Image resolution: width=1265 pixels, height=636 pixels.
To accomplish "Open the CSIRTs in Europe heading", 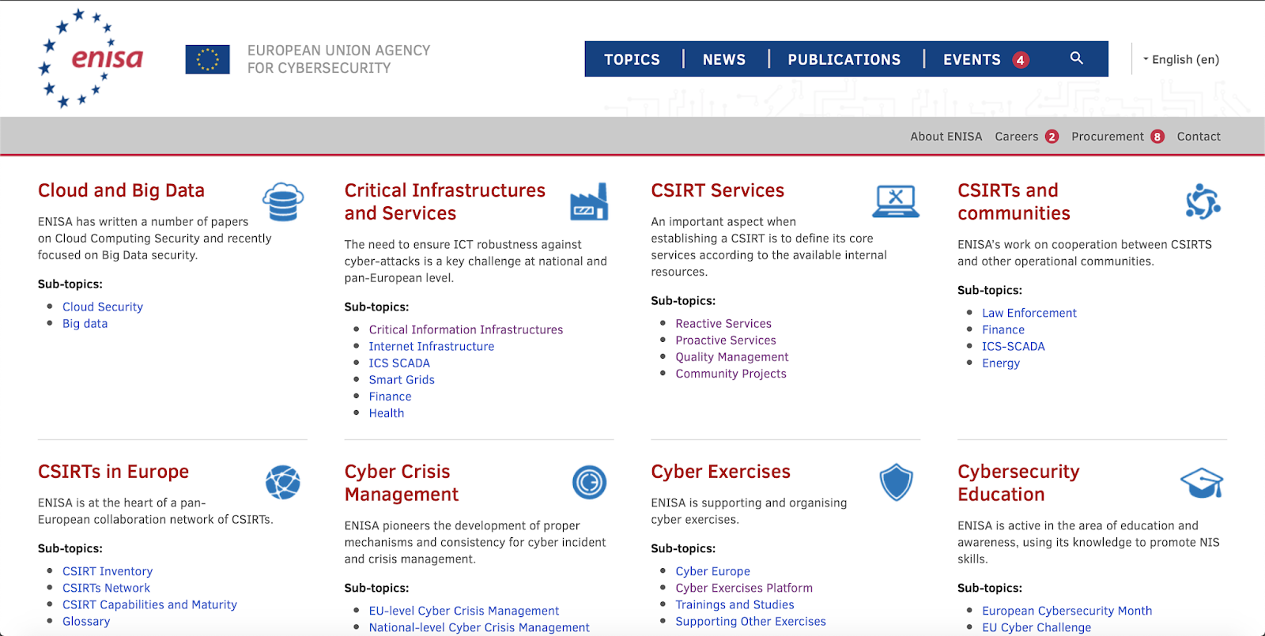I will [113, 472].
